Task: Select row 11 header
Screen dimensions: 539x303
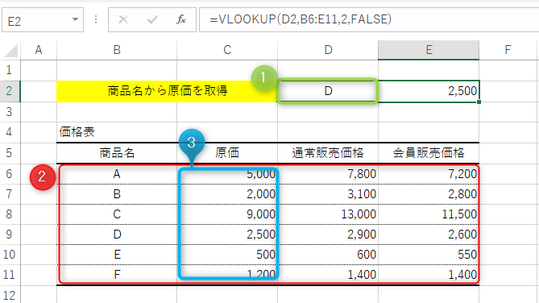Action: click(x=10, y=275)
